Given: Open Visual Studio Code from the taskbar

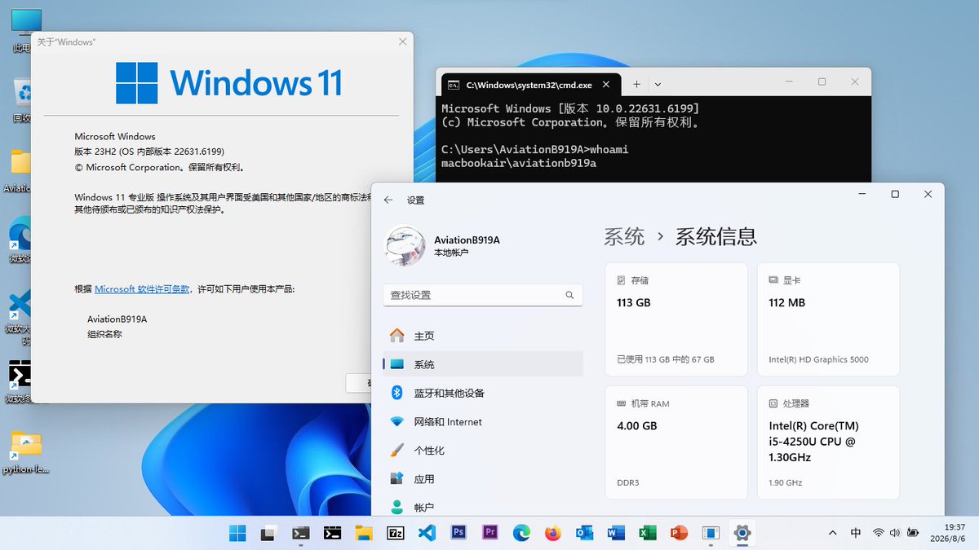Looking at the screenshot, I should pos(427,534).
